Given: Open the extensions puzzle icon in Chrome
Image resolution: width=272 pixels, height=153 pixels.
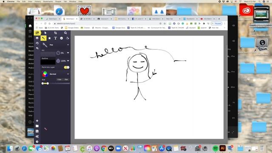Looking at the screenshot, I should pos(204,23).
